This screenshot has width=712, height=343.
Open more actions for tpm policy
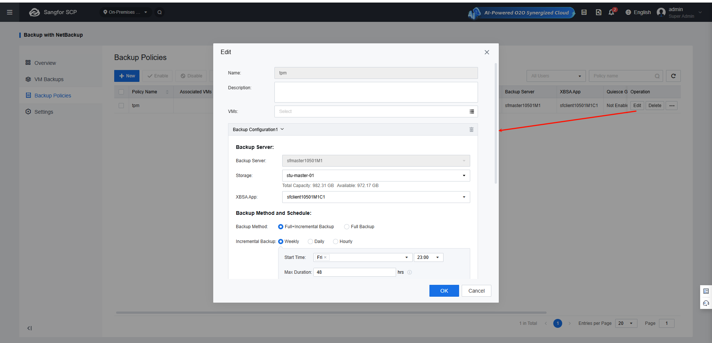[x=672, y=106]
